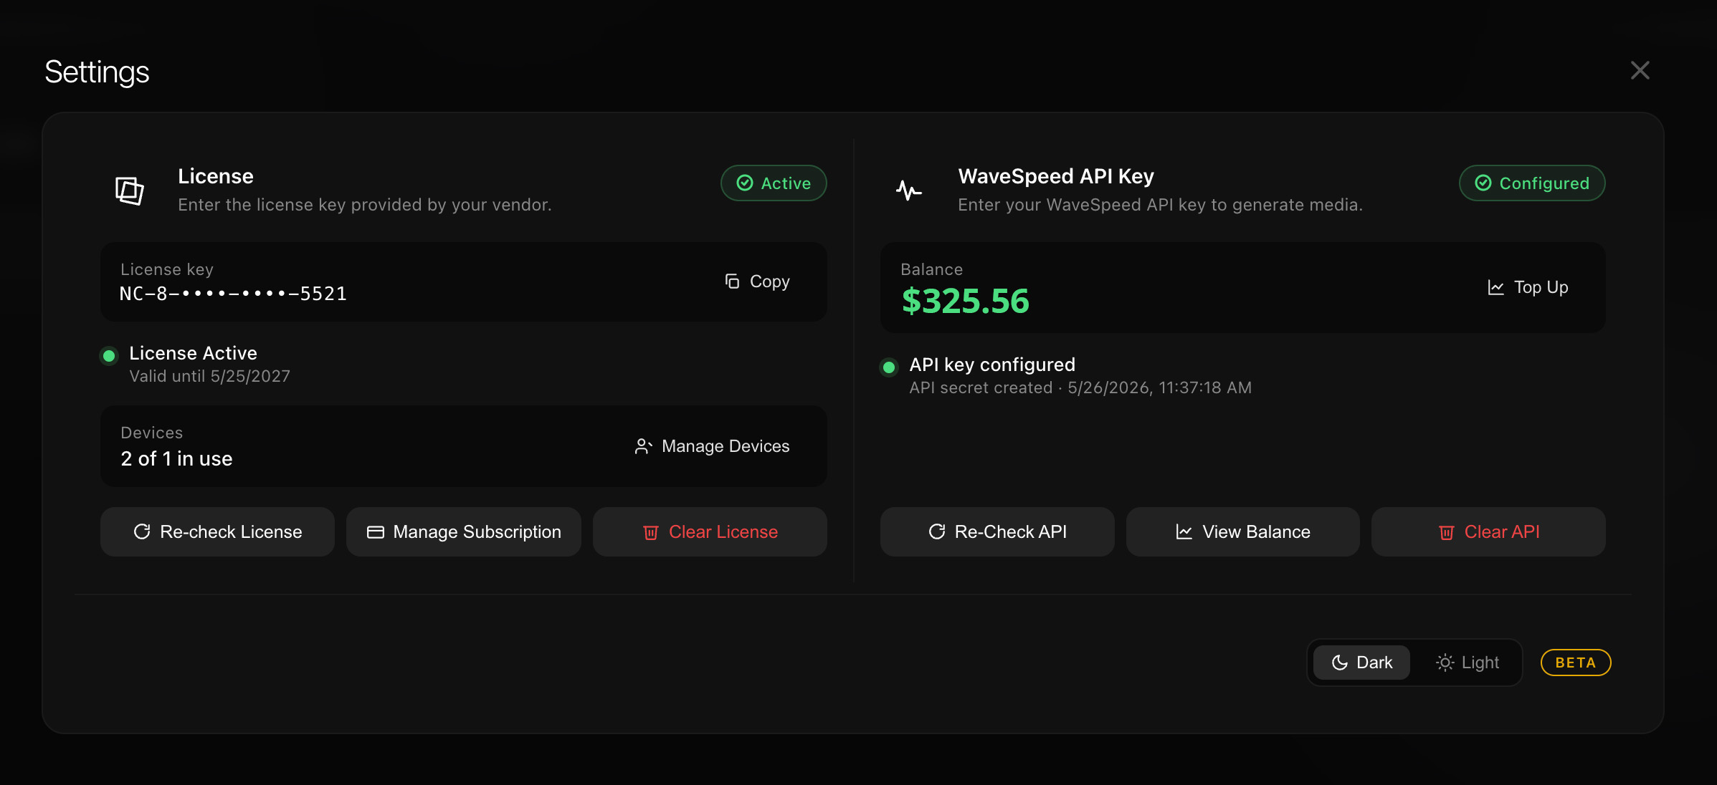Click the WaveSpeed pulse waveform icon
Screen dimensions: 1717x785
[909, 191]
